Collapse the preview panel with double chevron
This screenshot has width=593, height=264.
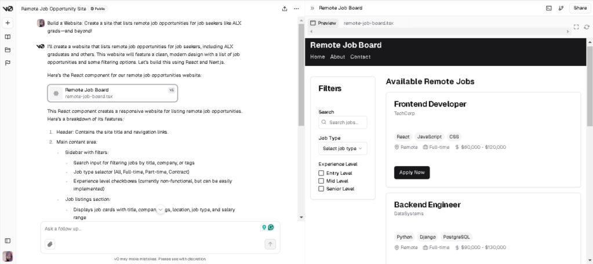click(312, 8)
